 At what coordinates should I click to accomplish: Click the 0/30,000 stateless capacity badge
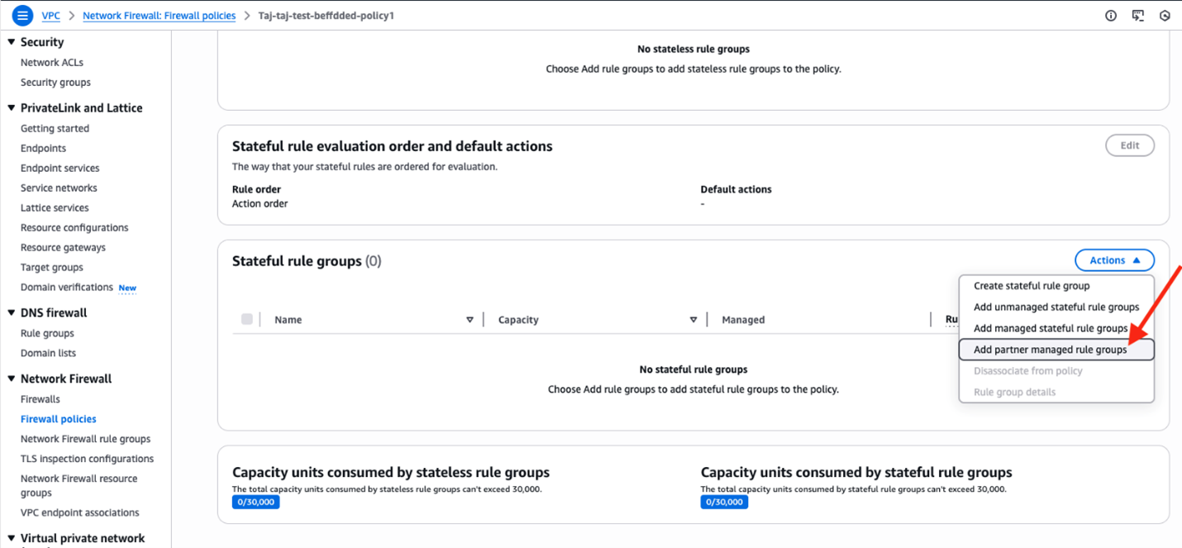(x=255, y=501)
